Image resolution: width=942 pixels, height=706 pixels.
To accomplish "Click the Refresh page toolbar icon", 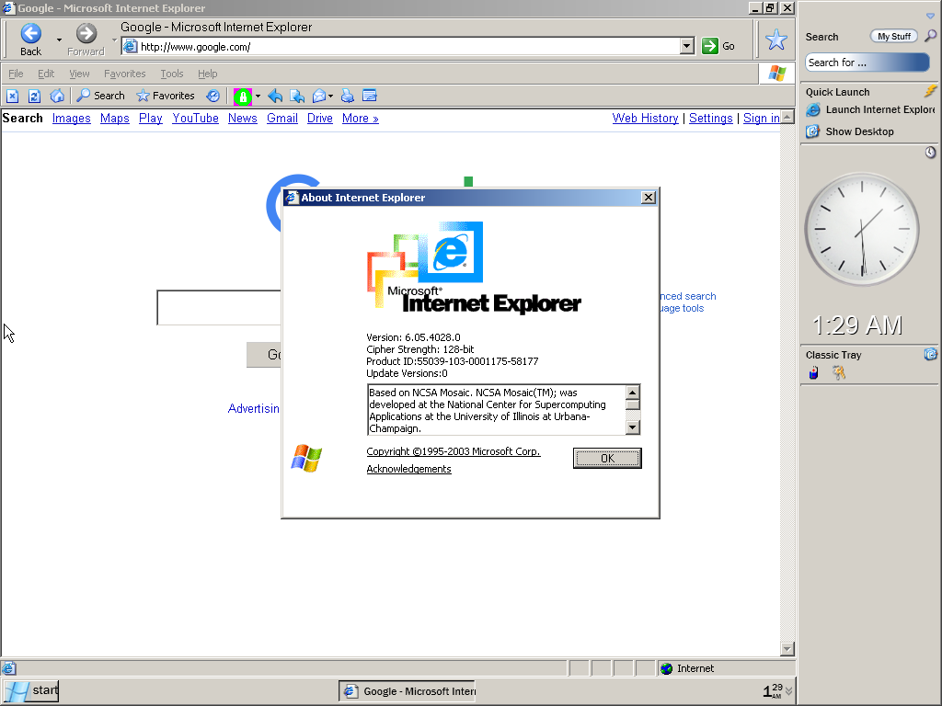I will [34, 96].
